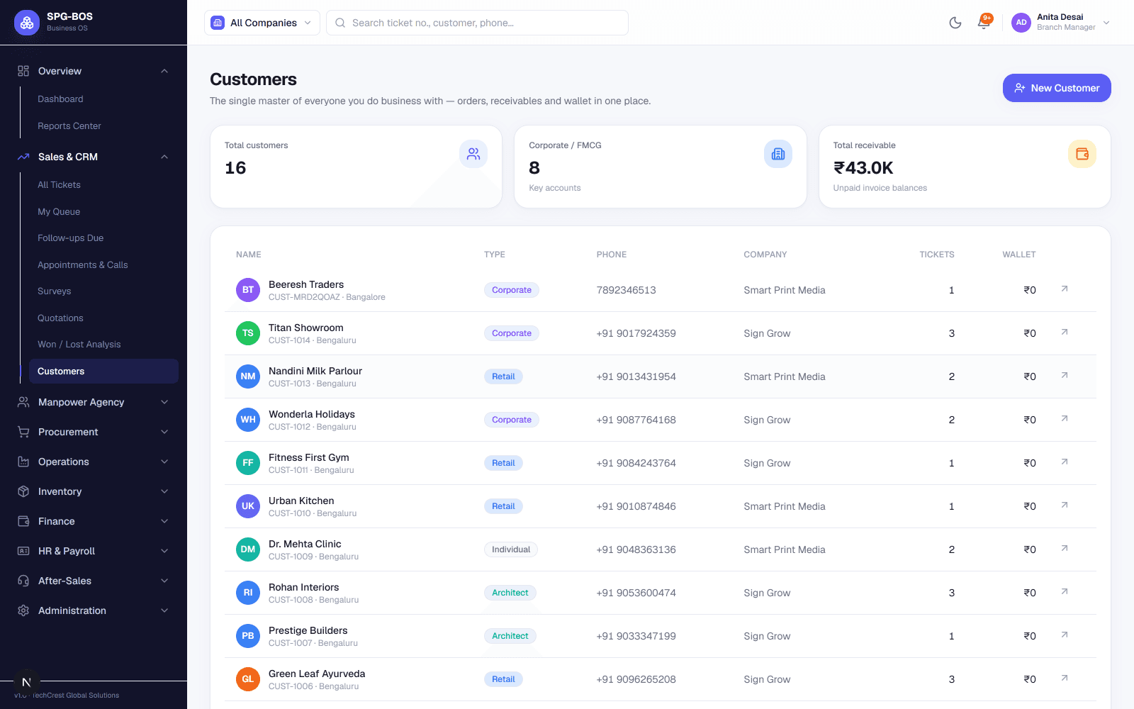Click UK avatar for Urban Kitchen

click(x=248, y=506)
